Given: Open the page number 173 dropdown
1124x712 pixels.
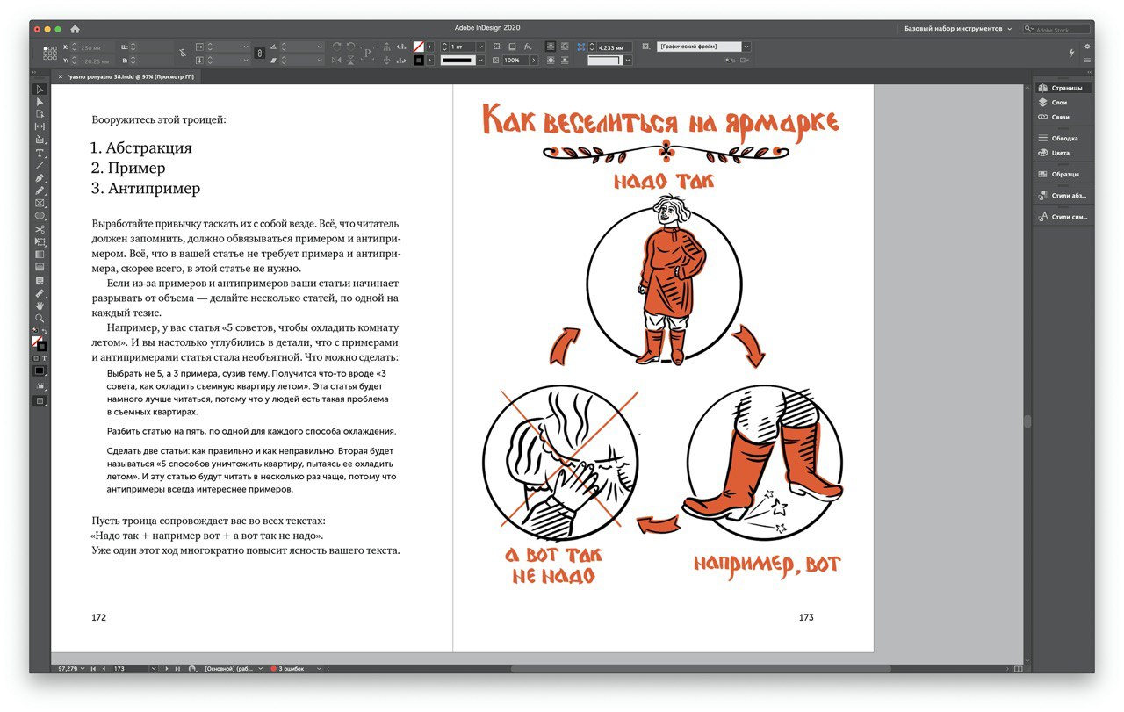Looking at the screenshot, I should (155, 669).
